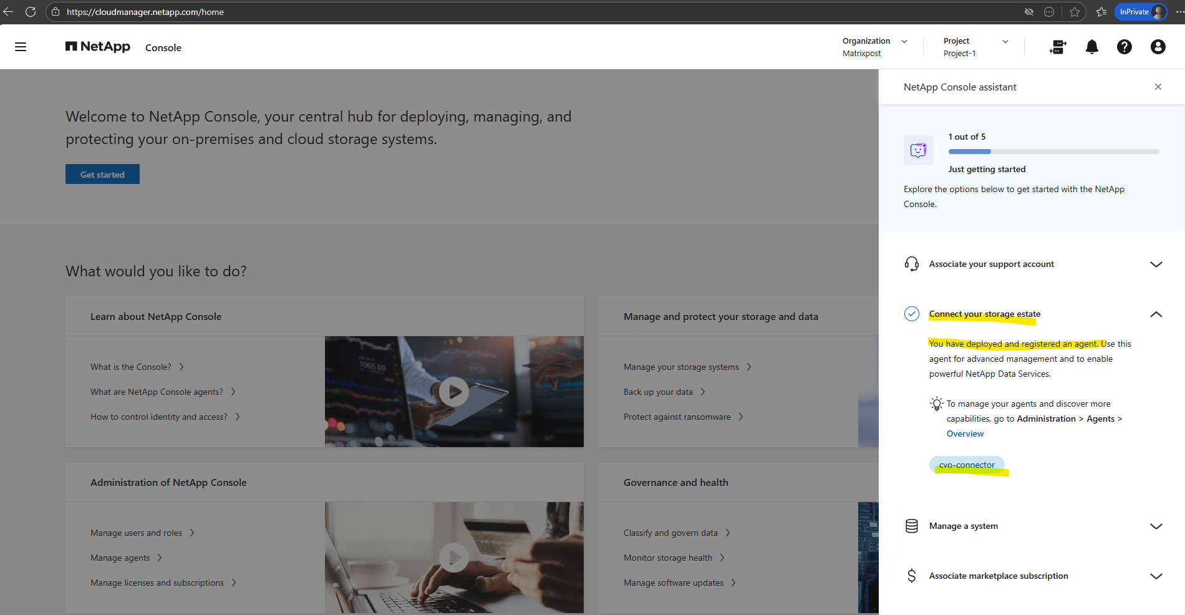
Task: Click the Console label in header
Action: pyautogui.click(x=163, y=47)
